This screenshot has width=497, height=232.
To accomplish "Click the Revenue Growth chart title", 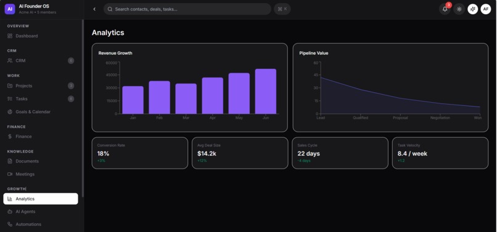I will tap(115, 53).
